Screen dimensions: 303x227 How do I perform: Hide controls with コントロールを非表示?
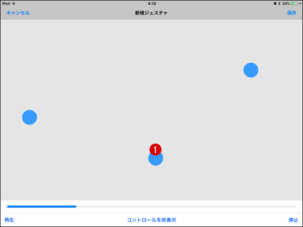151,220
